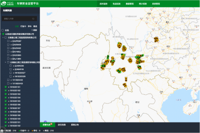Open the 系统公告 bottom tab
The image size is (200, 133).
tap(75, 125)
